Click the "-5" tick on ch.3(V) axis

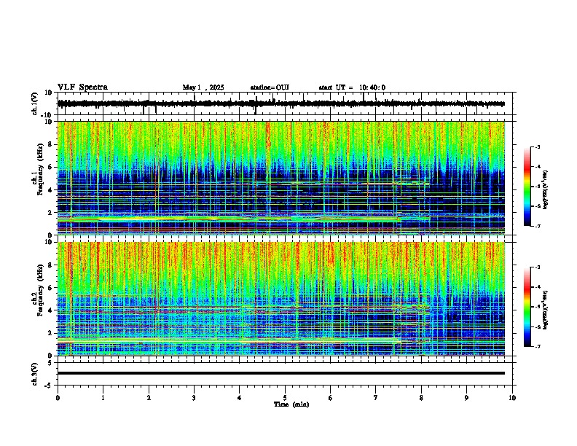pos(49,386)
